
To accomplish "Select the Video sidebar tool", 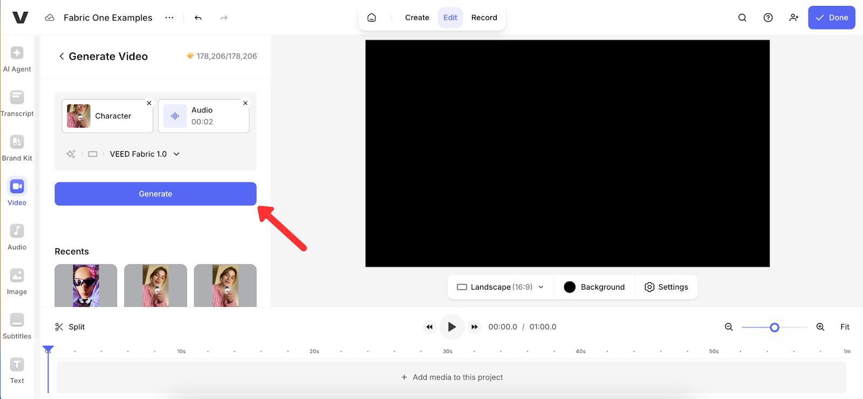I will pos(17,193).
